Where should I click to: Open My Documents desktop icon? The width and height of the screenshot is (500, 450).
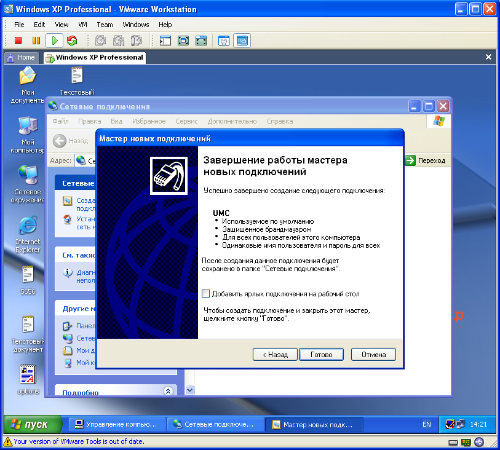coord(28,85)
